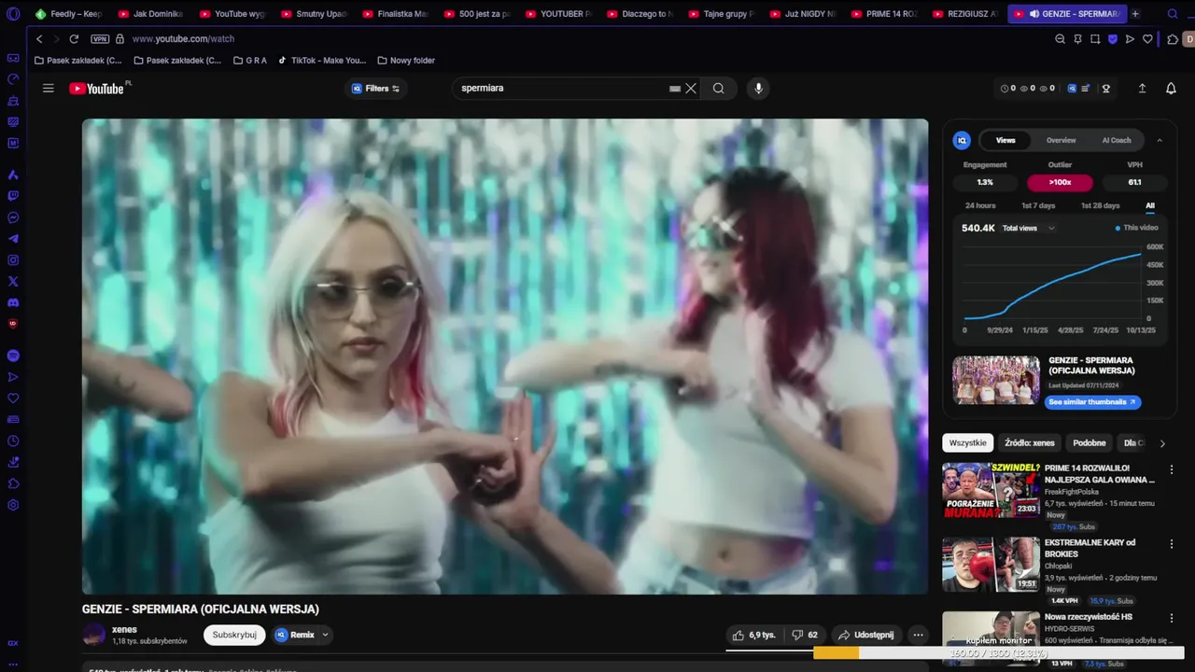Open Discord in the Opera sidebar
This screenshot has height=672, width=1195.
tap(13, 302)
